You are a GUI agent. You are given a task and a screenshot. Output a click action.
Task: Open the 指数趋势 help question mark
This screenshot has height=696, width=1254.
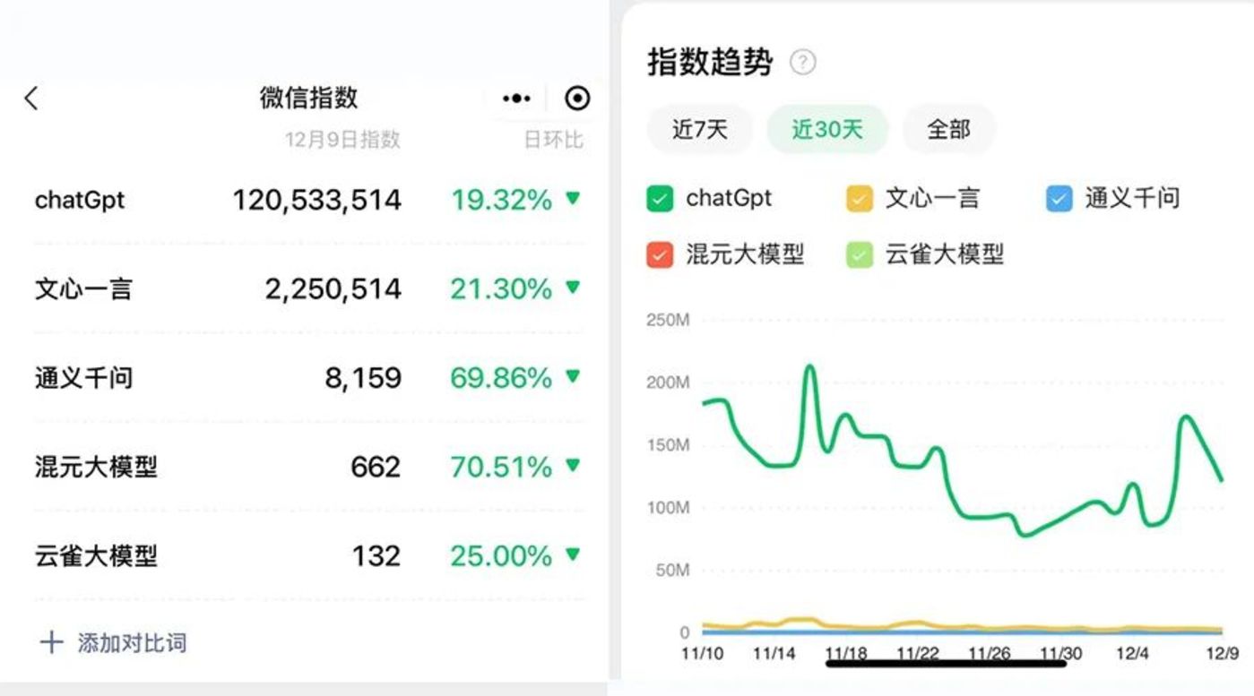[x=802, y=63]
